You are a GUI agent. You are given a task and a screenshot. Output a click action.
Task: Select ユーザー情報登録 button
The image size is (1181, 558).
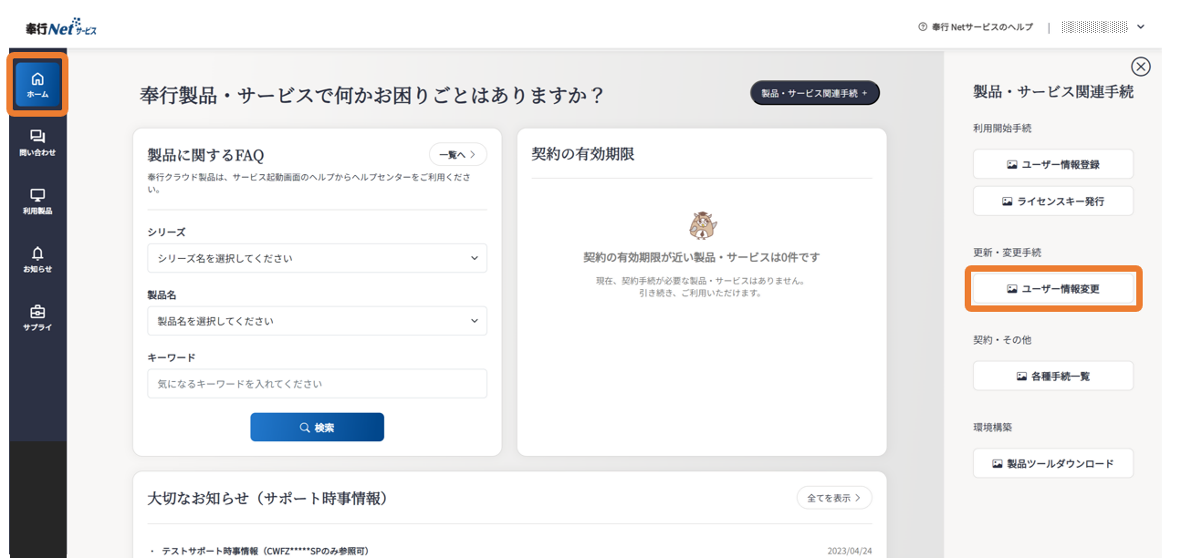[1053, 164]
